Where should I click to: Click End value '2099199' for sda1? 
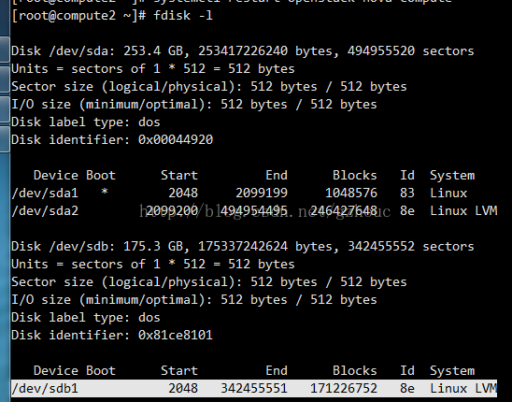point(262,193)
